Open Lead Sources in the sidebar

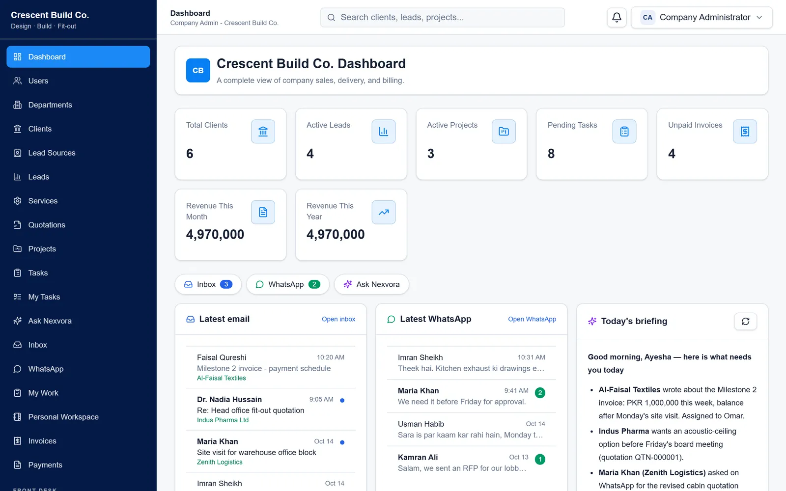coord(78,153)
